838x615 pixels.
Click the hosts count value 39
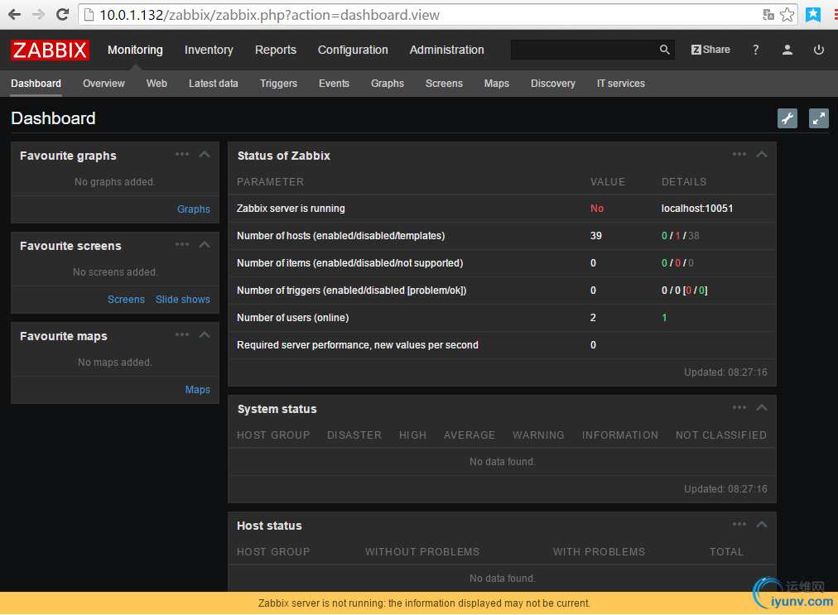[596, 236]
